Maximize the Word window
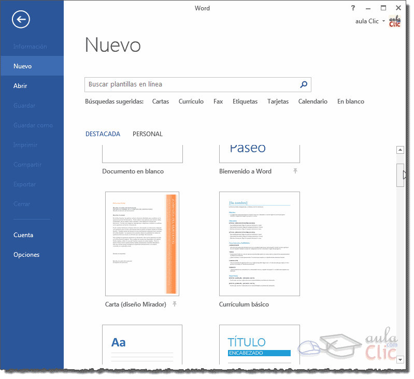Image resolution: width=414 pixels, height=379 pixels. coord(383,8)
